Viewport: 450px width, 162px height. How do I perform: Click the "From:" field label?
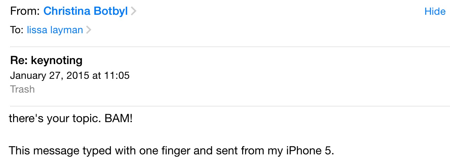[x=25, y=11]
